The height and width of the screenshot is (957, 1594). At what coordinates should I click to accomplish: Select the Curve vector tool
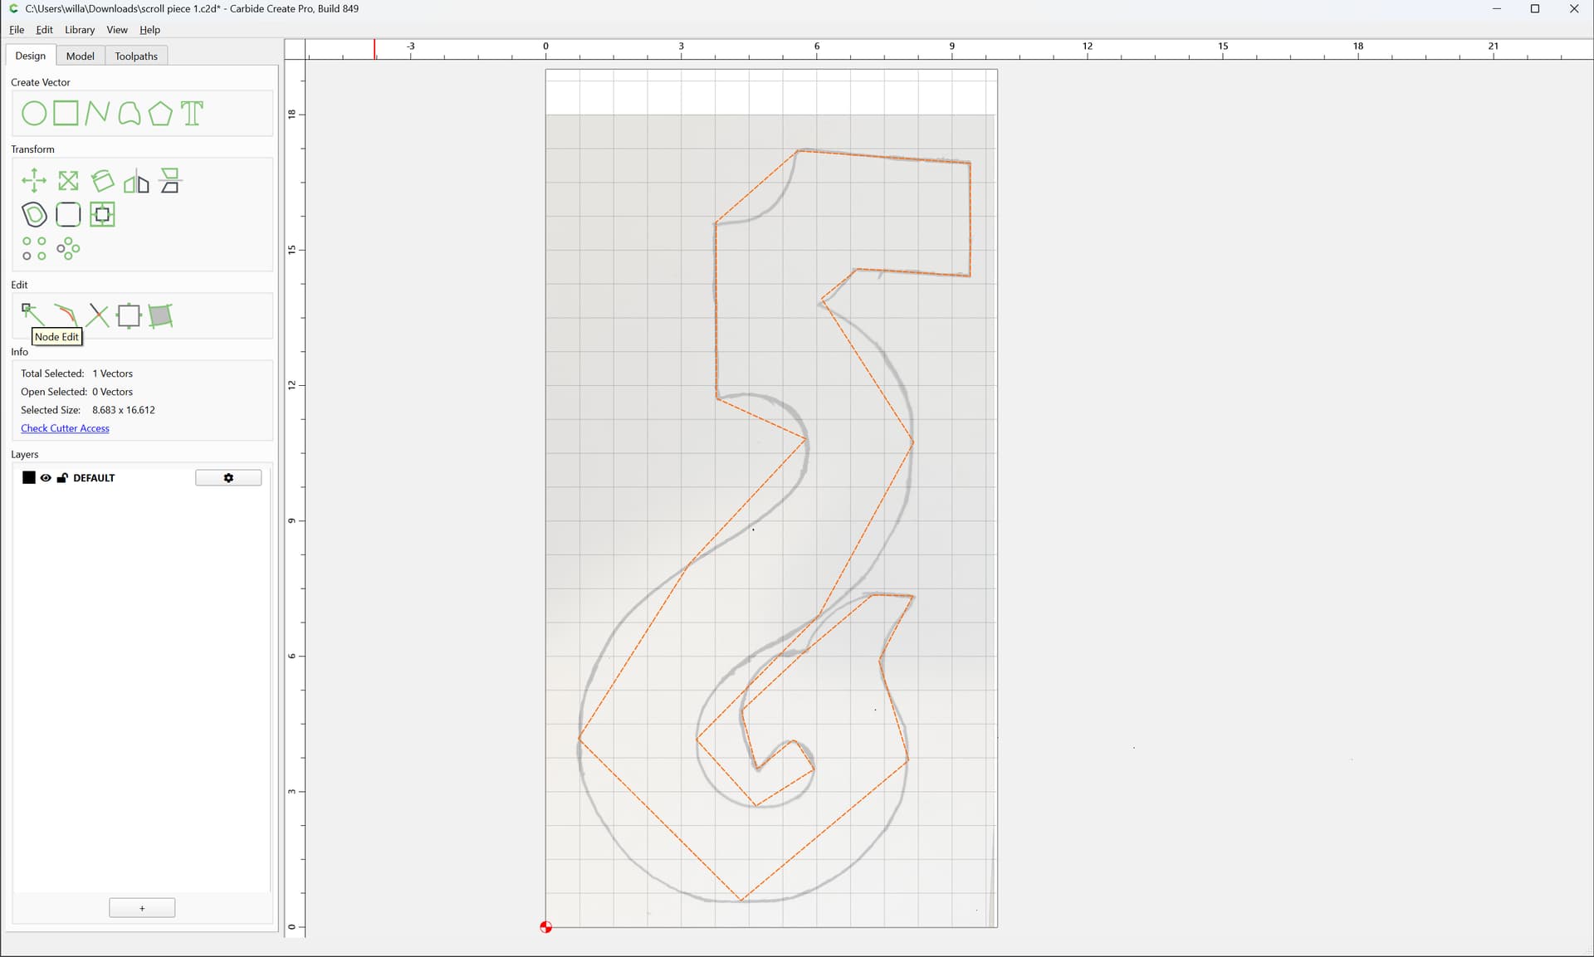coord(129,113)
